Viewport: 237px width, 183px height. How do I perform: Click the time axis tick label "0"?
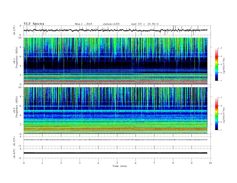pyautogui.click(x=24, y=163)
